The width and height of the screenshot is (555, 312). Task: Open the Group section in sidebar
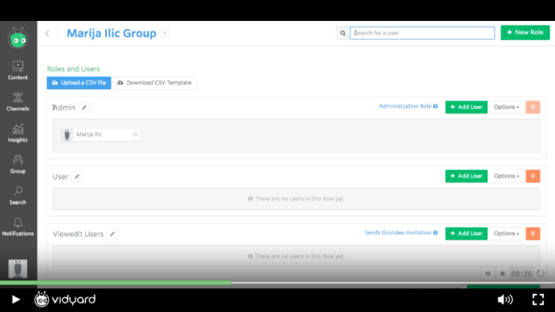17,164
